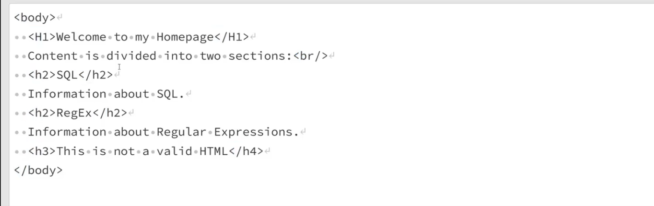Screen dimensions: 654x206
Task: Click the word valid in the last heading
Action: point(177,151)
